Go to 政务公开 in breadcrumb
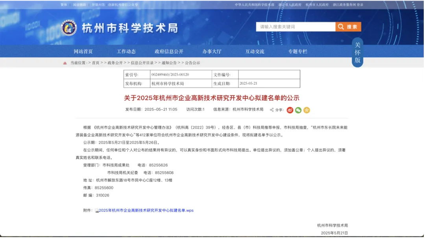This screenshot has width=425, height=238. (x=115, y=63)
